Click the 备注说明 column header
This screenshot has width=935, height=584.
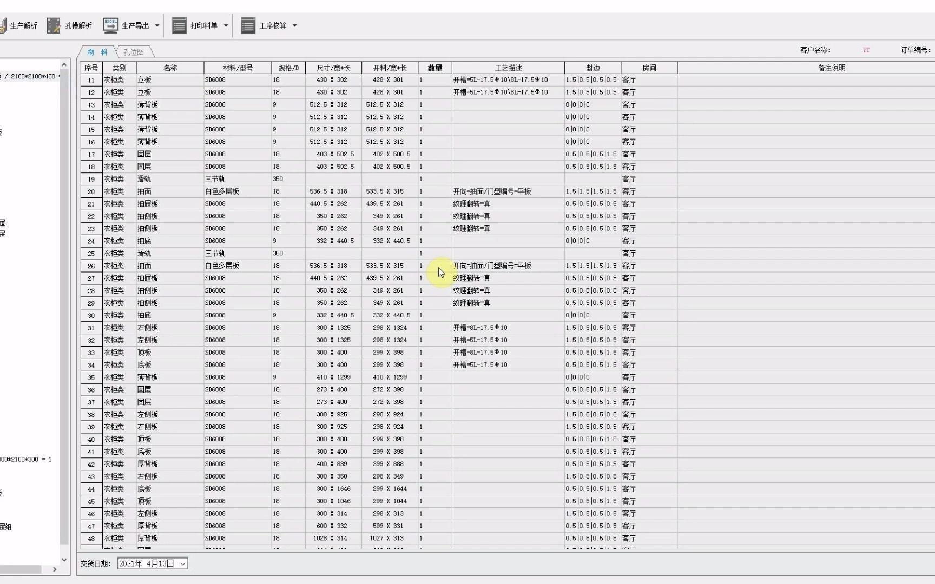tap(832, 68)
